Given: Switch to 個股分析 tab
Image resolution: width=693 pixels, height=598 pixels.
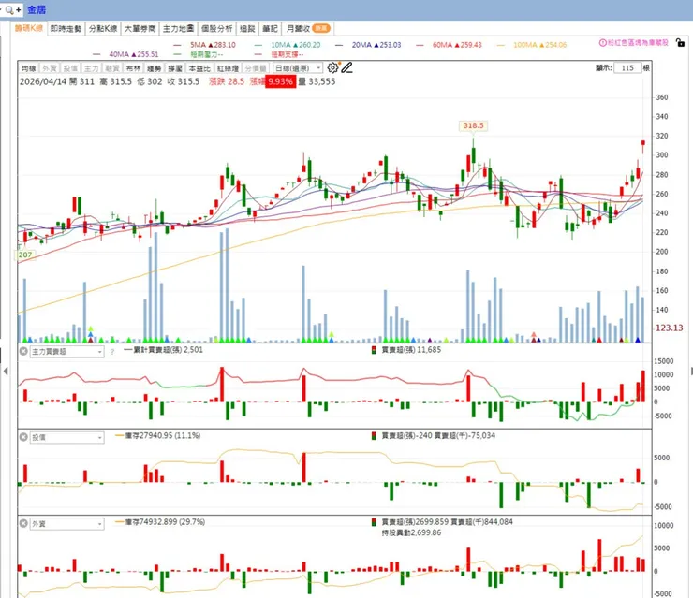Looking at the screenshot, I should [x=216, y=29].
